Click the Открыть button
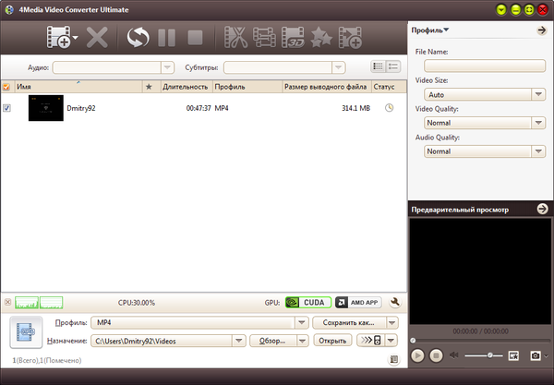Screen dimensions: 554x385 (332, 341)
